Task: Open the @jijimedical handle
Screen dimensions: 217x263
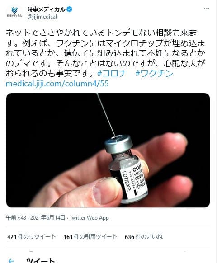Action: pos(42,17)
